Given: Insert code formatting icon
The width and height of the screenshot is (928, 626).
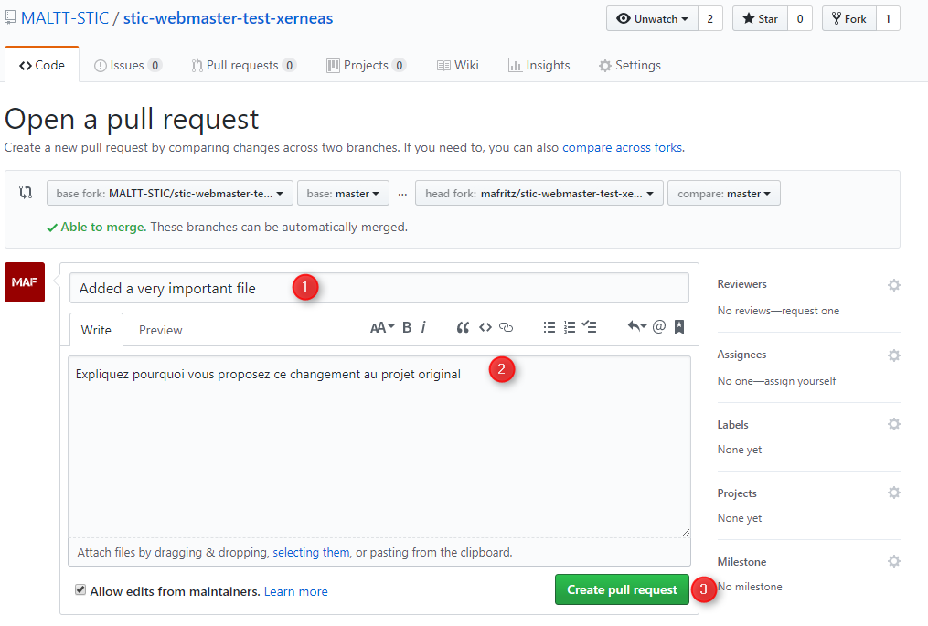Looking at the screenshot, I should (485, 327).
